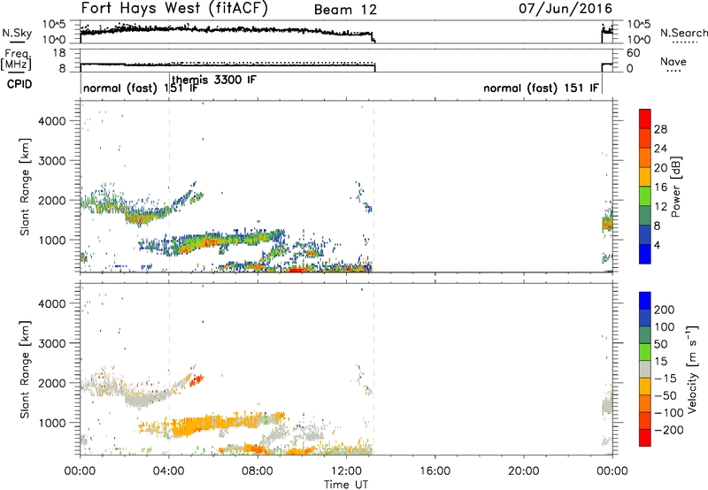Click 'themis 3300 IF' CPID text

click(214, 80)
